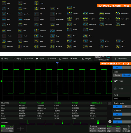Open the Acquire menu
Viewport: 131px width, 133px height.
point(29,59)
